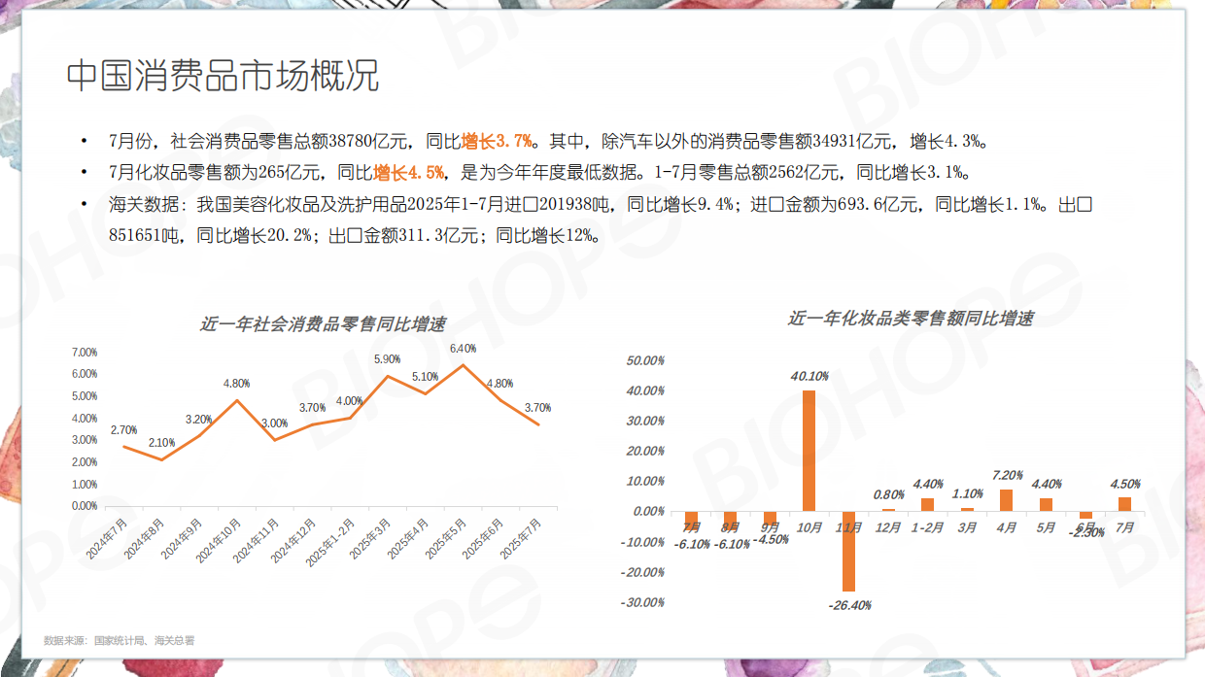
Task: Click the highlighted text 增长3.7% in first bullet
Action: [498, 142]
